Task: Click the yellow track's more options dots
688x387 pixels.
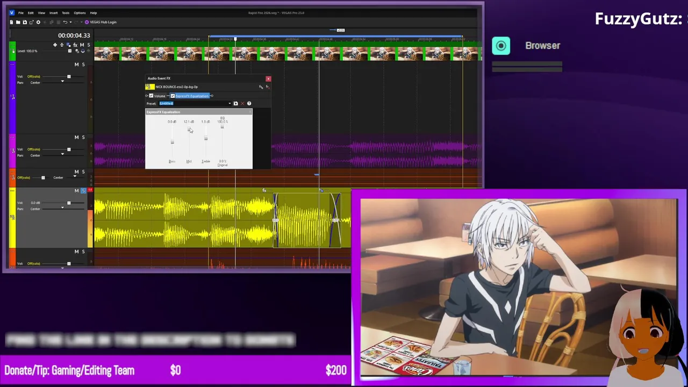Action: click(x=12, y=191)
